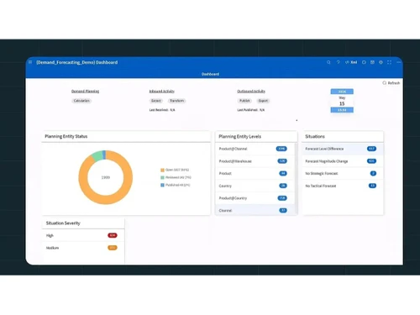
Task: Select the High severity row
Action: point(83,235)
